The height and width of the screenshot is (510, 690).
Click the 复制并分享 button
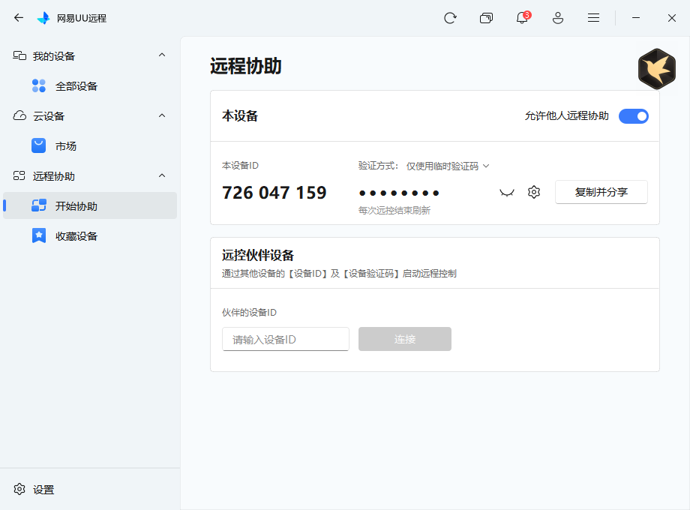pyautogui.click(x=601, y=192)
